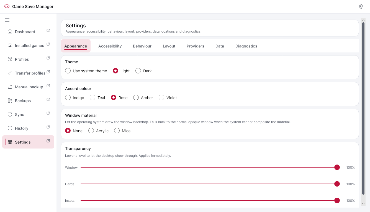Go to Sync in the sidebar
This screenshot has height=212, width=370.
pyautogui.click(x=28, y=114)
